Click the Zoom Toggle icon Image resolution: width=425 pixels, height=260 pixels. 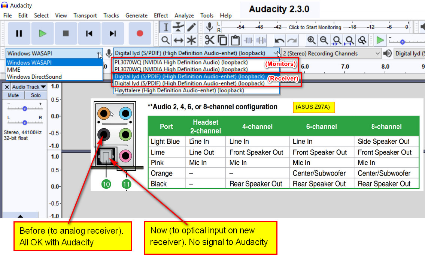362,41
